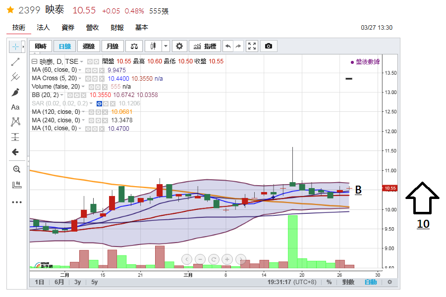This screenshot has width=446, height=297.
Task: Undo the last chart action
Action: tap(228, 46)
